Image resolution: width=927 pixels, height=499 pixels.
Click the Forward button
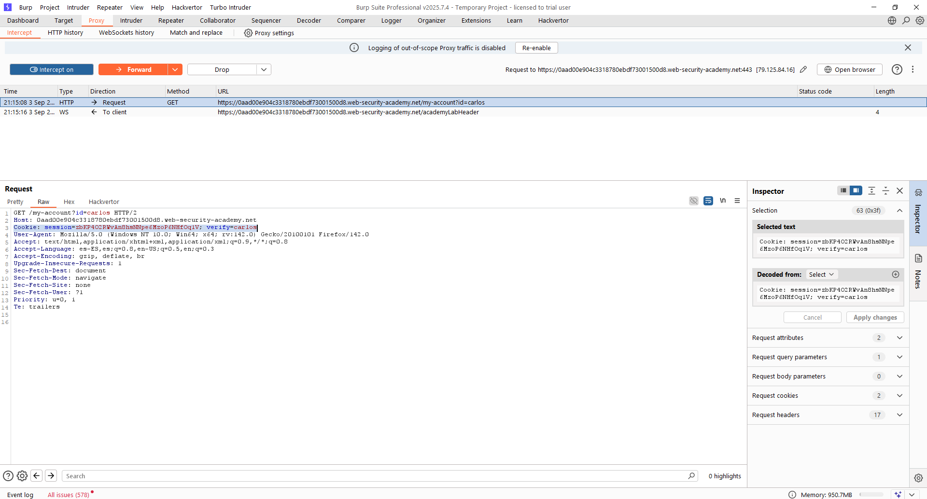pyautogui.click(x=133, y=69)
